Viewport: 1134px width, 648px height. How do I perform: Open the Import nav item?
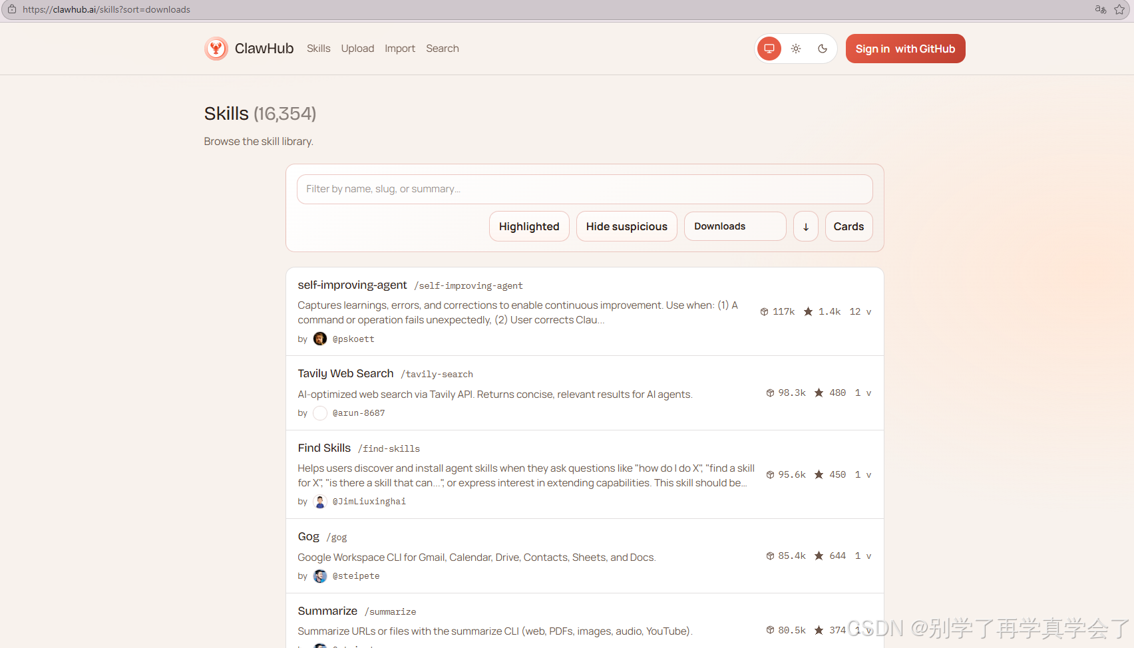pos(400,49)
